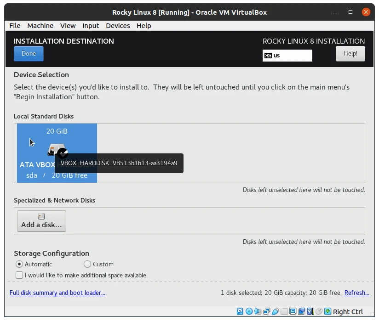
Task: Select the Custom storage configuration radio button
Action: (87, 264)
